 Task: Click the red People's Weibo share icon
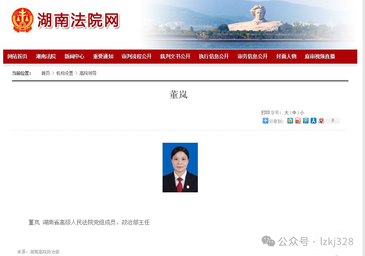[x=321, y=121]
